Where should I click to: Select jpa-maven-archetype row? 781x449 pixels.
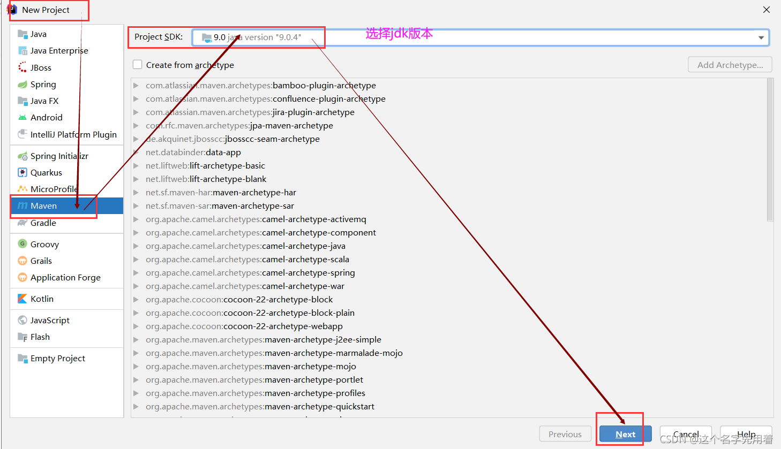click(x=449, y=125)
